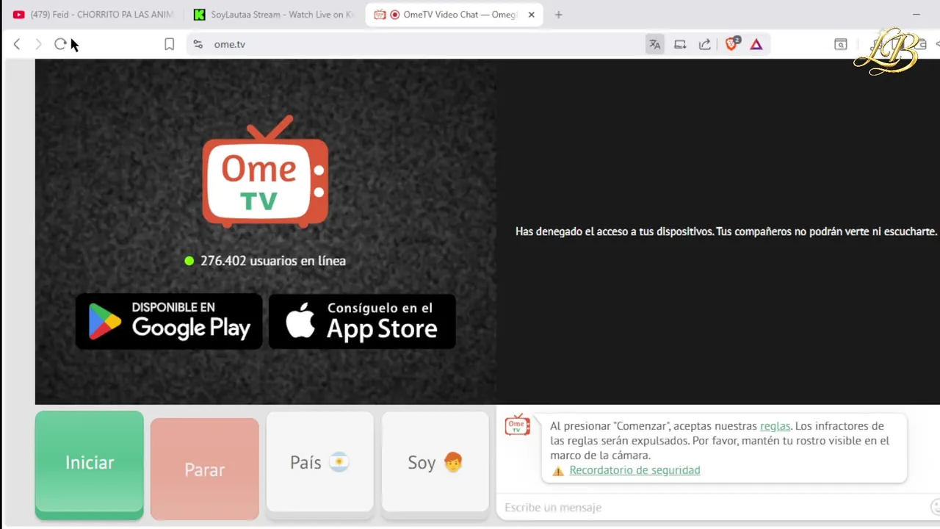The image size is (940, 529).
Task: Open the sidebar panel icon
Action: point(841,44)
